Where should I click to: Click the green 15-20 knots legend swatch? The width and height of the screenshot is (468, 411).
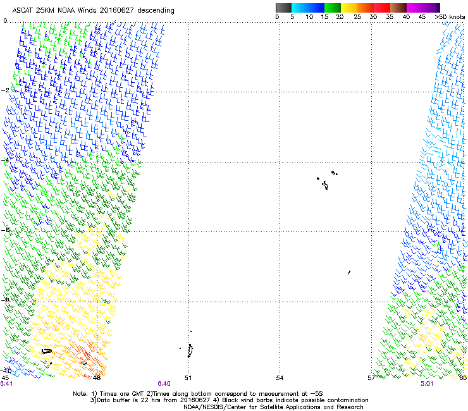333,8
